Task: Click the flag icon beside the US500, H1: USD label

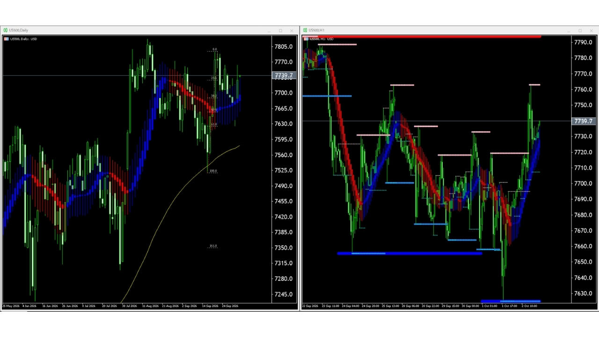Action: pyautogui.click(x=306, y=39)
